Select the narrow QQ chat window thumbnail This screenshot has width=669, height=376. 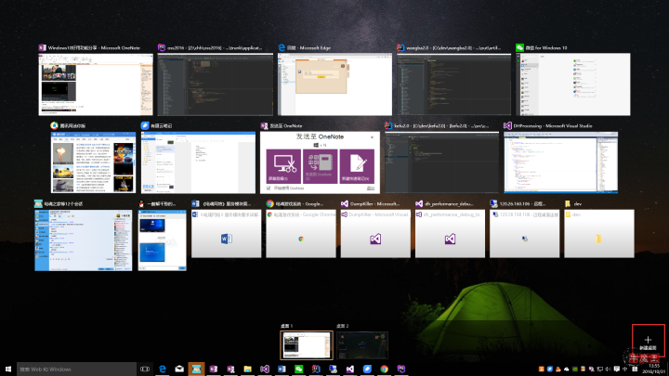click(x=162, y=240)
